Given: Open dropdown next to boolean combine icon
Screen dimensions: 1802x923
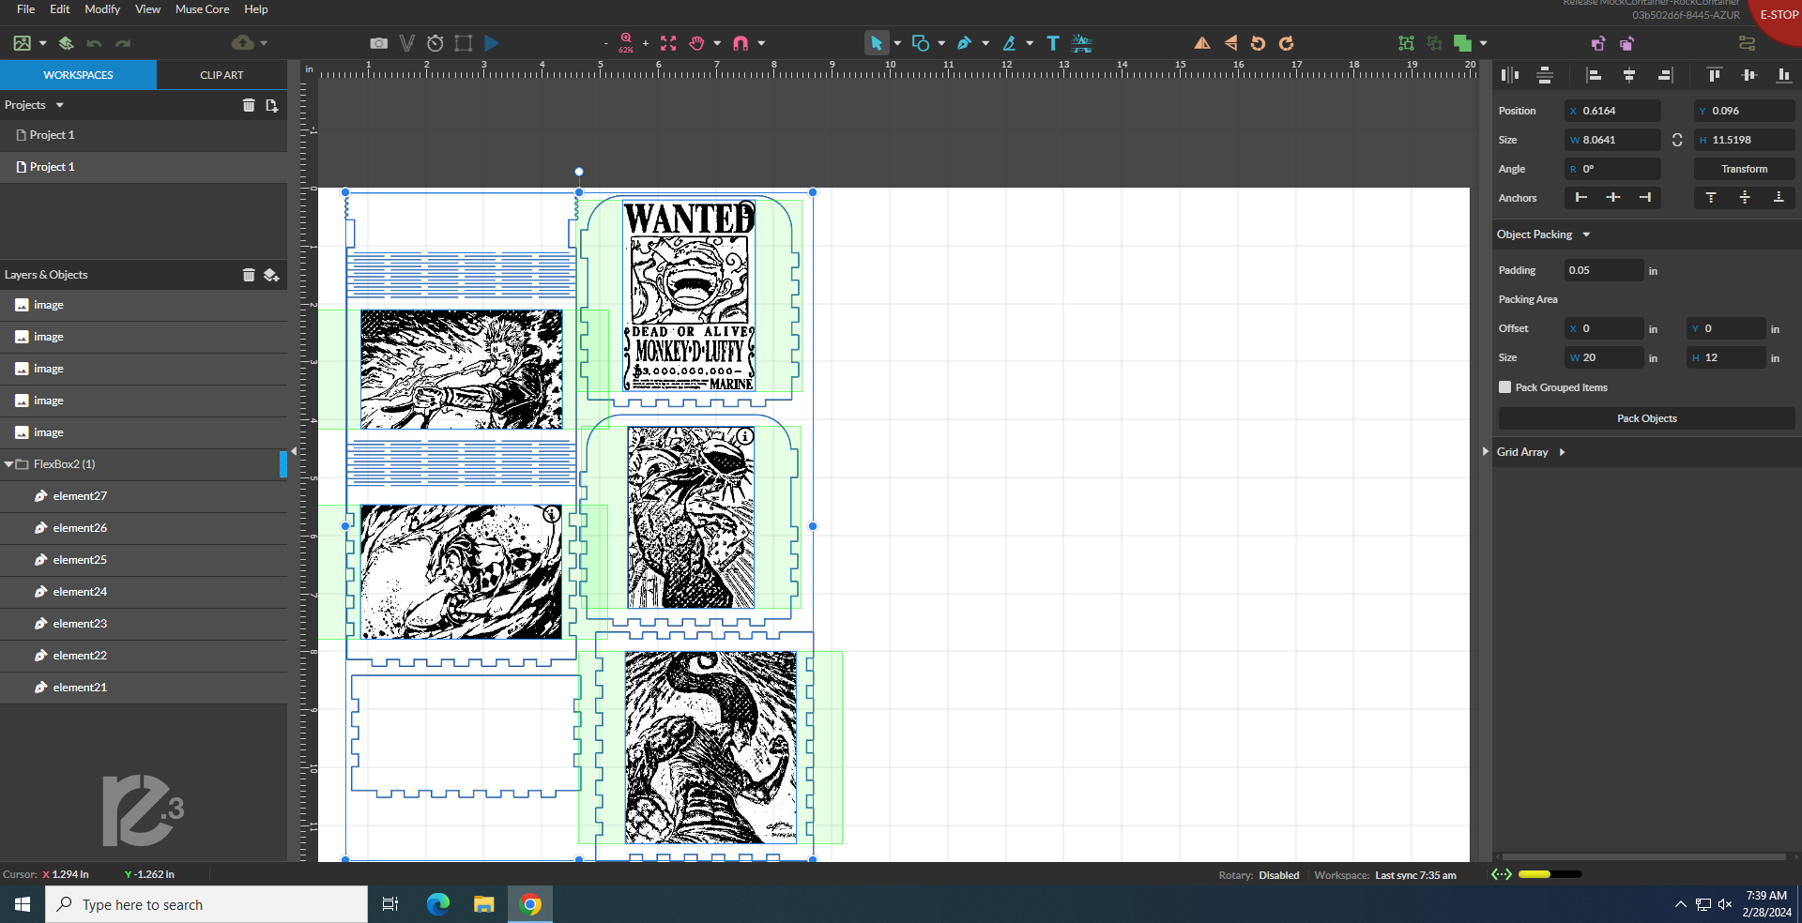Looking at the screenshot, I should (1484, 43).
